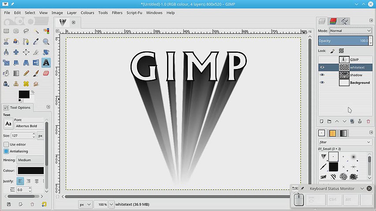Open the Colours menu
The image size is (376, 211).
coord(87,13)
